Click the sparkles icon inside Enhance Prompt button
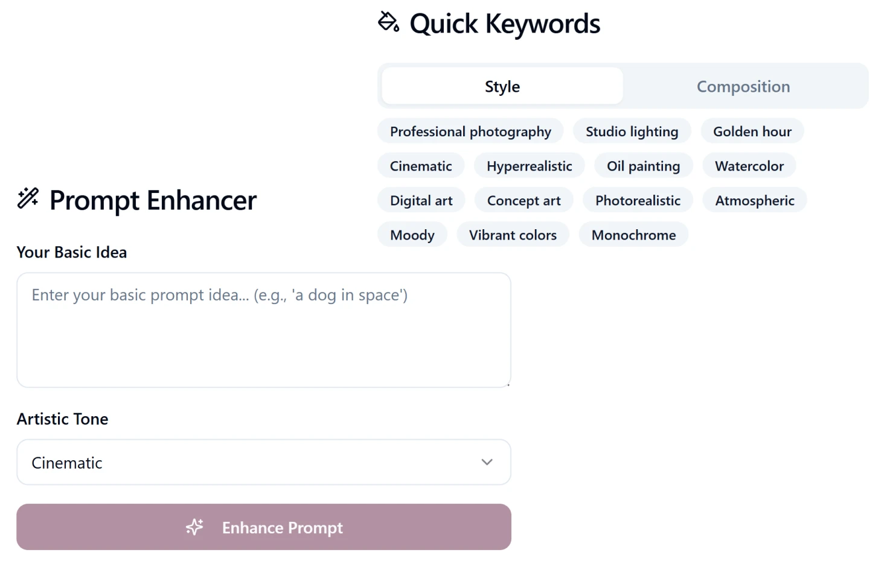Image resolution: width=890 pixels, height=564 pixels. (194, 527)
